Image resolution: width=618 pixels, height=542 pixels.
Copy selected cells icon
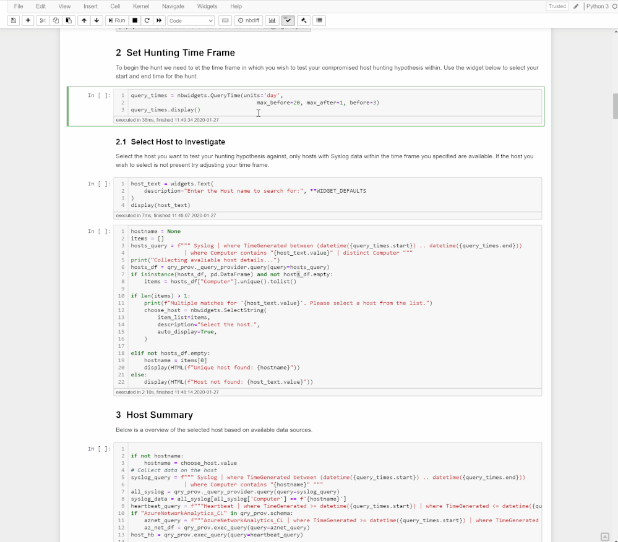coord(56,20)
